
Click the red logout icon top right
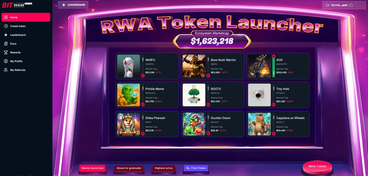361,5
